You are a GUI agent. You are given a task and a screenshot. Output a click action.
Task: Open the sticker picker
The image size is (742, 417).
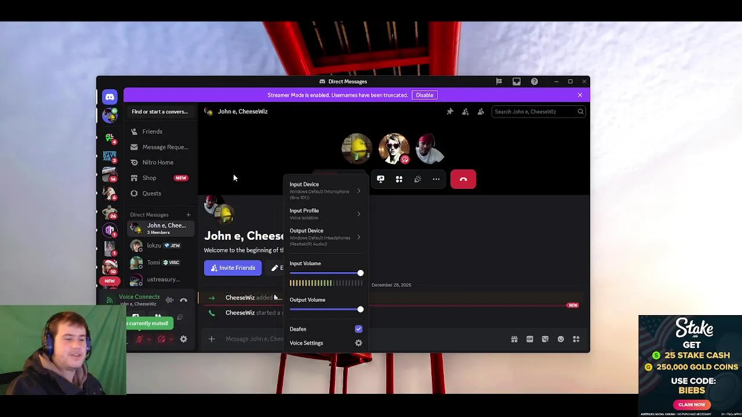click(x=545, y=339)
